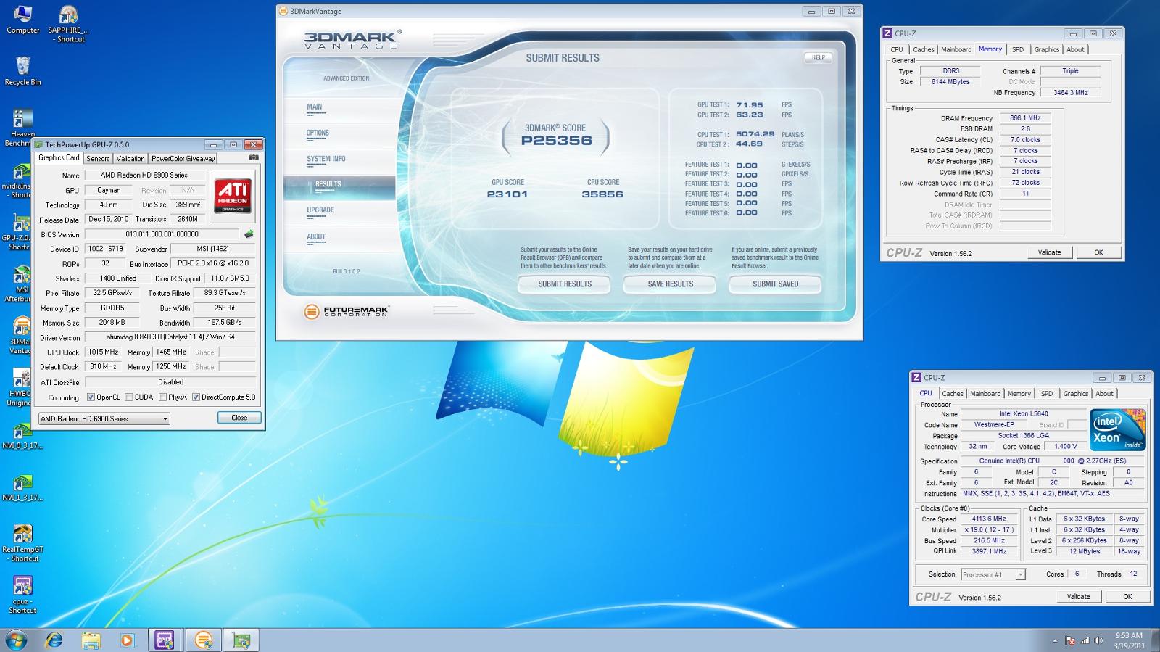This screenshot has height=652, width=1160.
Task: Toggle the PhysX checkbox in GPU-Z
Action: [162, 397]
